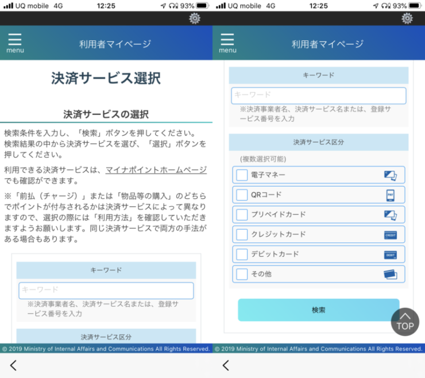Open the menu icon on the left screen
This screenshot has height=378, width=425.
pyautogui.click(x=15, y=43)
